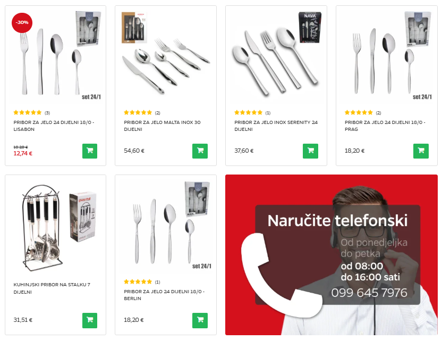Viewport: 442px width, 340px height.
Task: Open Berlin set star rating reviews
Action: 142,281
